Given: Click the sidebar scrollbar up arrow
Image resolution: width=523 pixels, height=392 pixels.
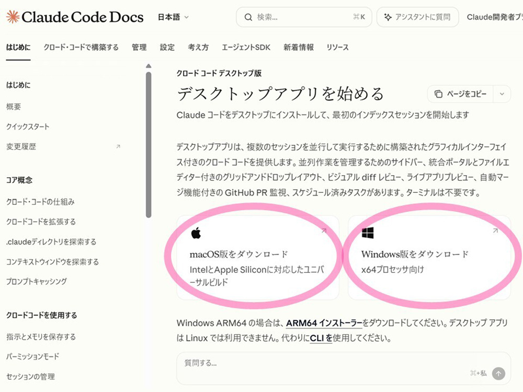Looking at the screenshot, I should click(x=149, y=66).
